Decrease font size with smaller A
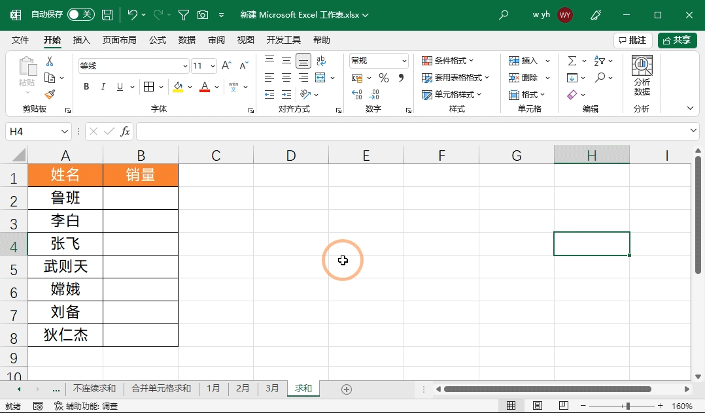The image size is (705, 413). (244, 65)
